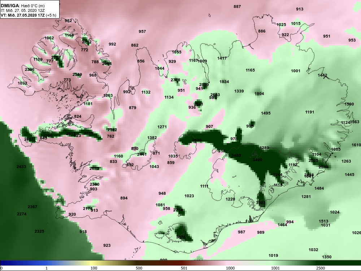Screen dimensions: 361x271
Task: Click the map value 1024
Action: tap(335, 212)
